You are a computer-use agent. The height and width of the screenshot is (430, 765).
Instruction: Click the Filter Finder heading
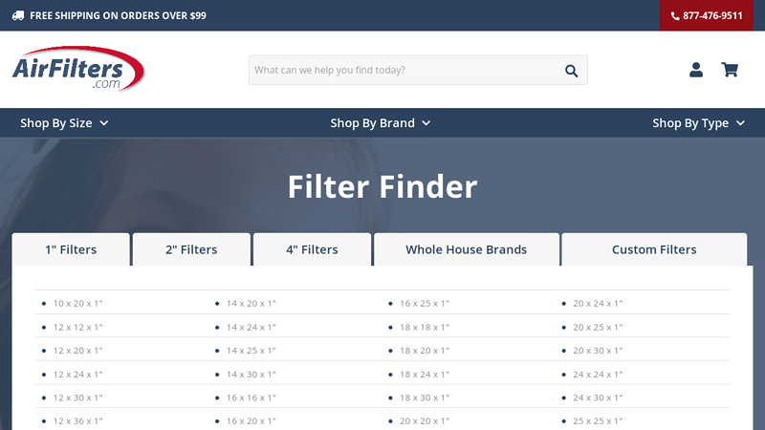click(382, 186)
